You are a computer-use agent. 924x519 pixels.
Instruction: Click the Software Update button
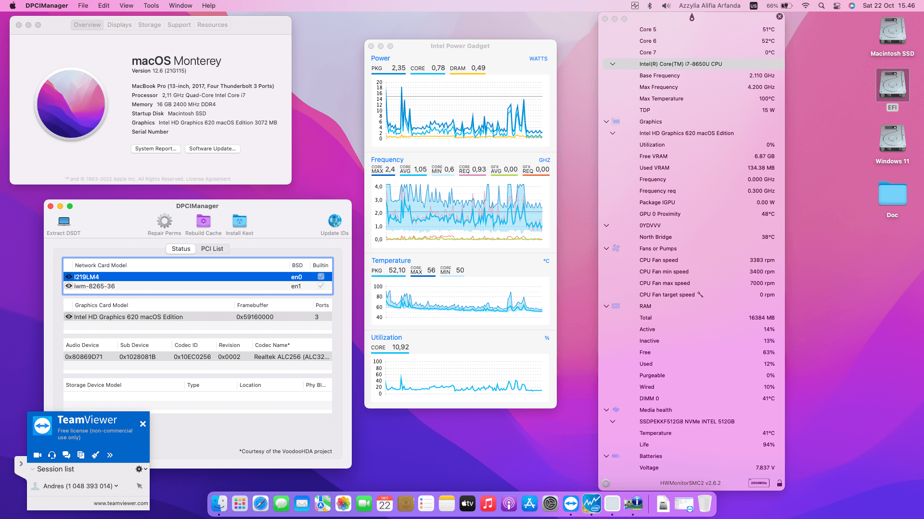click(212, 149)
